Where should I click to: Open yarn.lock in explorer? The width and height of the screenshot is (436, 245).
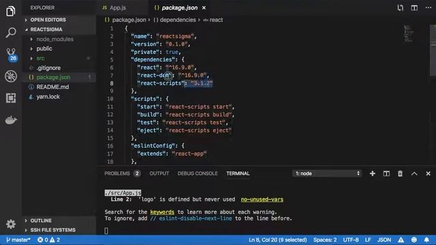pyautogui.click(x=48, y=97)
